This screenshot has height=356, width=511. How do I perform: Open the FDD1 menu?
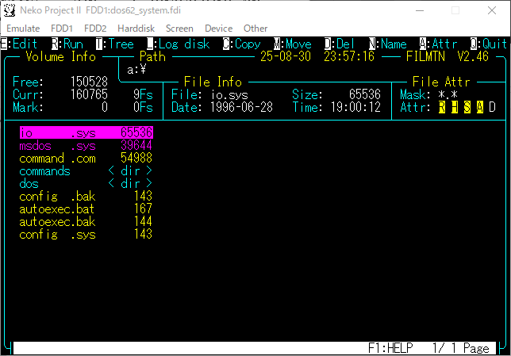(x=62, y=29)
